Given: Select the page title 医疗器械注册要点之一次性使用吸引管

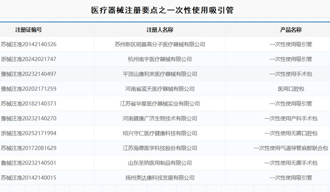Looking at the screenshot, I should tap(162, 10).
